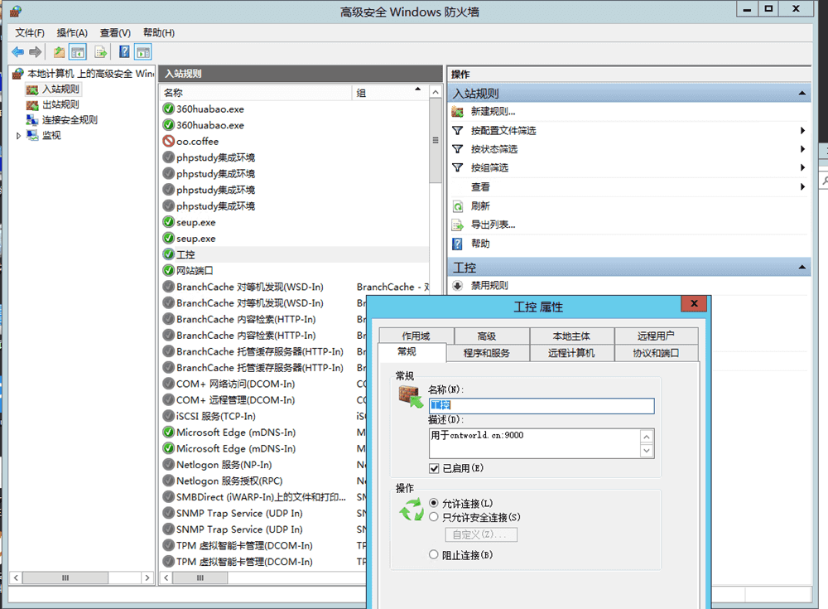The image size is (828, 609).
Task: Click 禁用规则 action link
Action: [489, 286]
